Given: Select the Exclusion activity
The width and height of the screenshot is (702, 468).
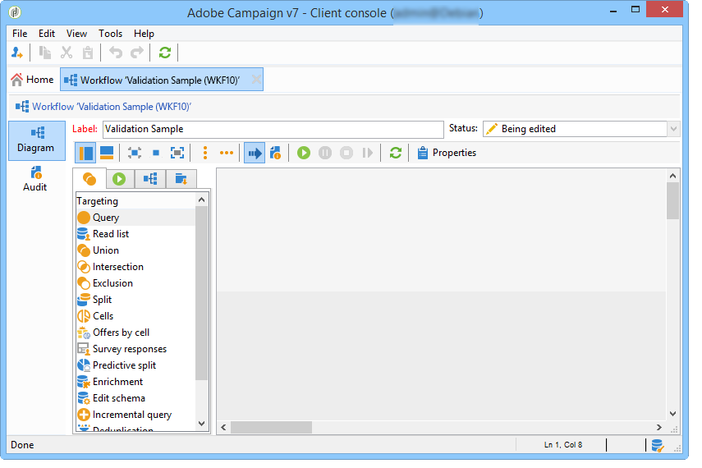Looking at the screenshot, I should click(136, 283).
